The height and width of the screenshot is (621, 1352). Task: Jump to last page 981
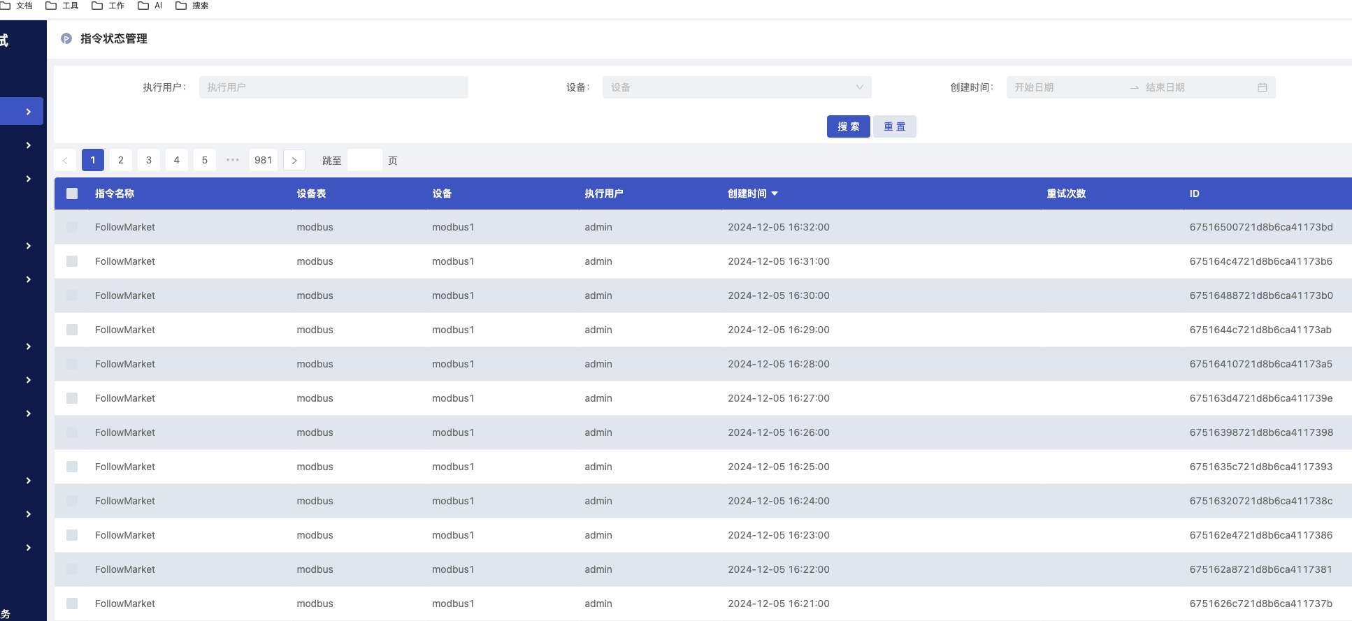click(x=264, y=160)
